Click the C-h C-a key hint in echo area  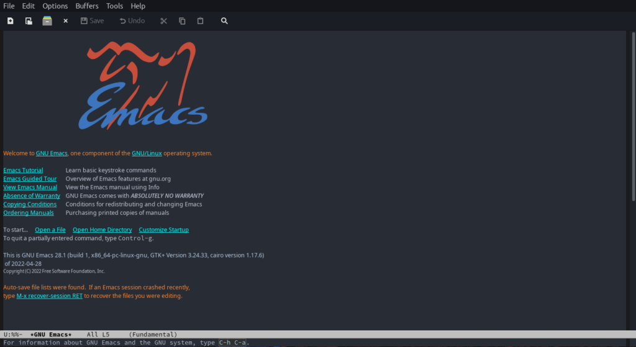click(232, 343)
